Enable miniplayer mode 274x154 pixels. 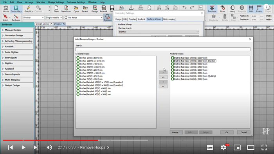(x=237, y=147)
